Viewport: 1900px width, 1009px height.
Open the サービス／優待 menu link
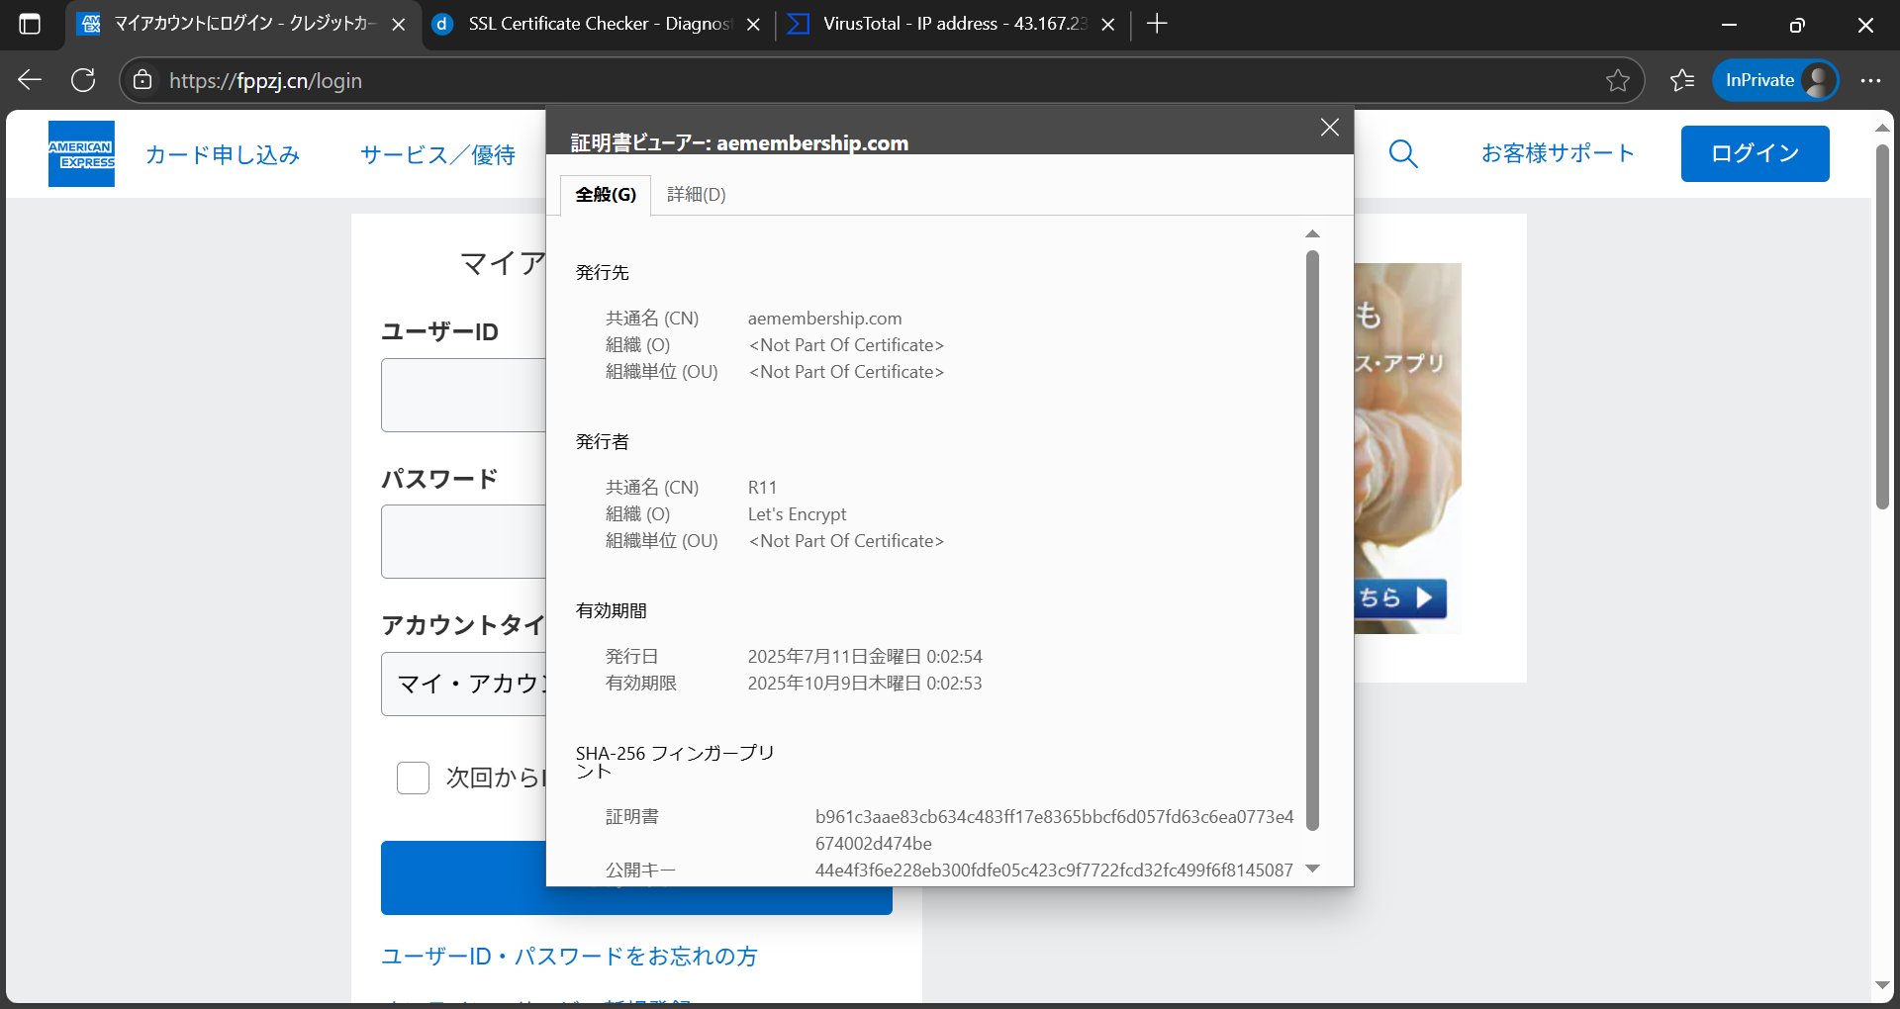pos(437,154)
